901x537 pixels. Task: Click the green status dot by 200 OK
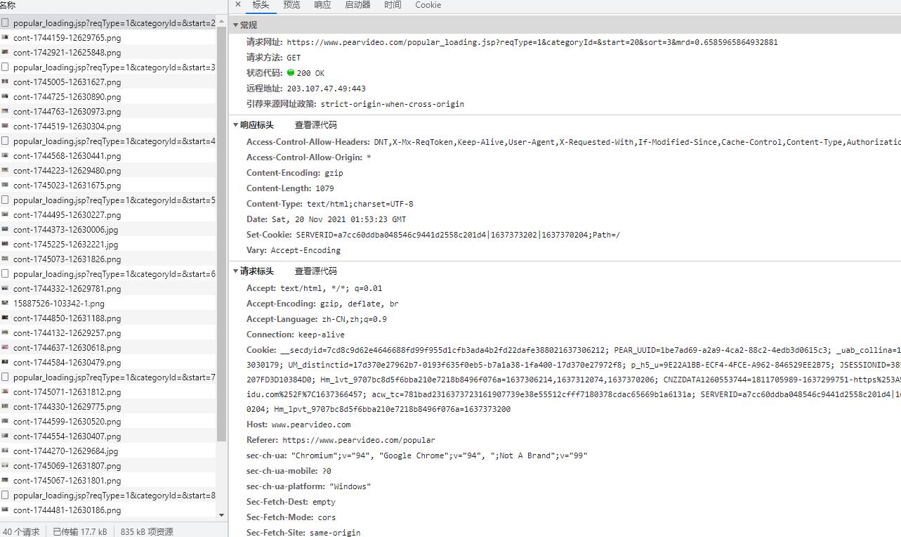291,73
